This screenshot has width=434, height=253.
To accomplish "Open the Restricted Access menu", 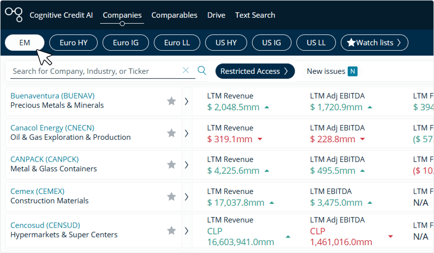I will tap(255, 71).
